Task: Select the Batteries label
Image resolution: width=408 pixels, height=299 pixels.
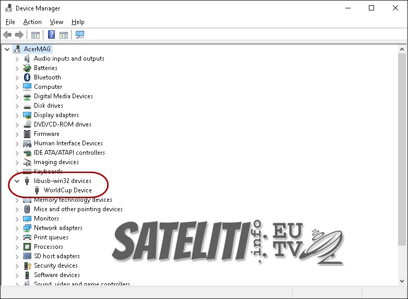Action: pyautogui.click(x=45, y=68)
